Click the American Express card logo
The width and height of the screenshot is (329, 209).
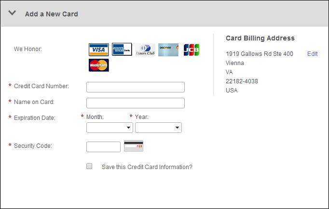[122, 50]
